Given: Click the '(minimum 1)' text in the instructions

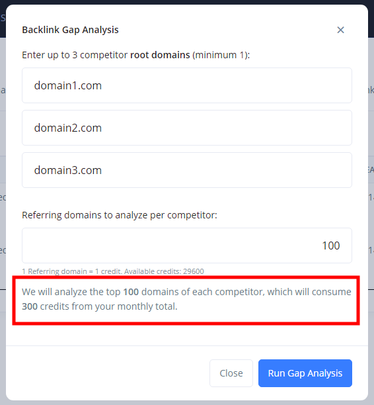Looking at the screenshot, I should click(221, 55).
